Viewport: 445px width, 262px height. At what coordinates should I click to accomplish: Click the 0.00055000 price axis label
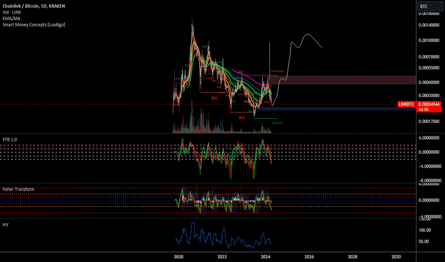(x=429, y=68)
